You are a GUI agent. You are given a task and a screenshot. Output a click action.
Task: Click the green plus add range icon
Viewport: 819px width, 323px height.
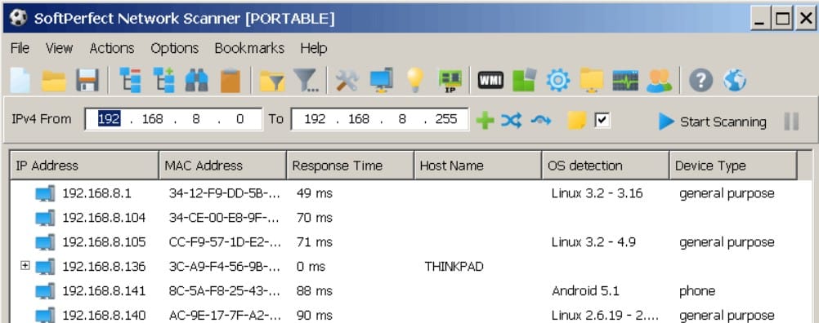486,121
